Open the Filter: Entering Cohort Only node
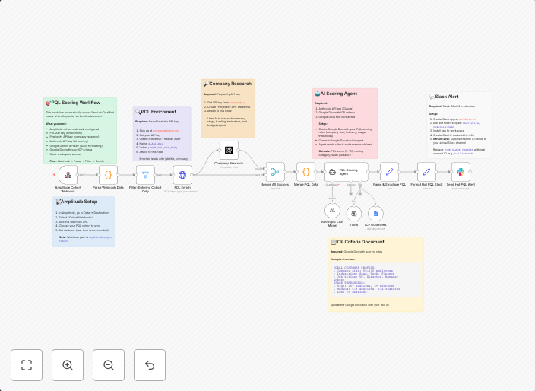This screenshot has width=535, height=391. (x=145, y=175)
